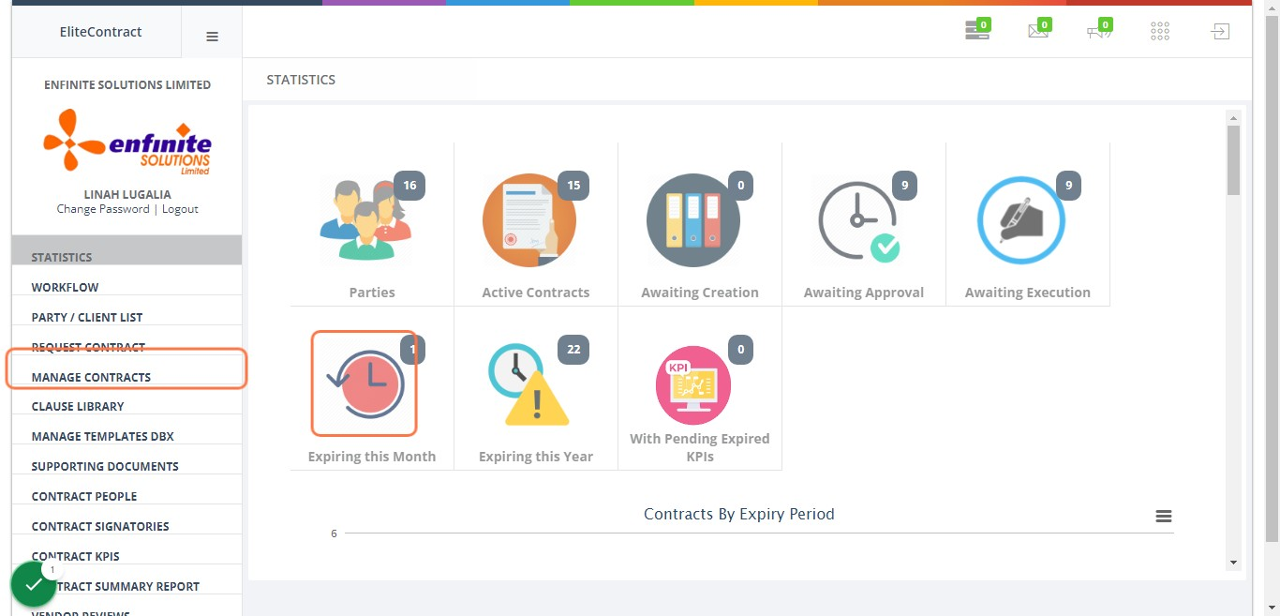This screenshot has height=616, width=1280.
Task: Click the Change Password link
Action: (x=103, y=209)
